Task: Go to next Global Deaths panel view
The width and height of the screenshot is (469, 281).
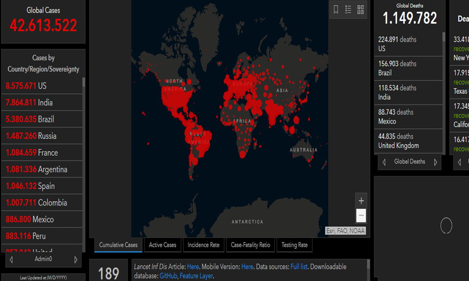Action: point(435,162)
